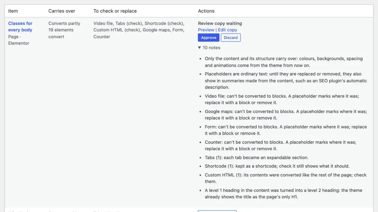Select the 'Review copy waiting' status
The image size is (378, 212).
pyautogui.click(x=220, y=23)
